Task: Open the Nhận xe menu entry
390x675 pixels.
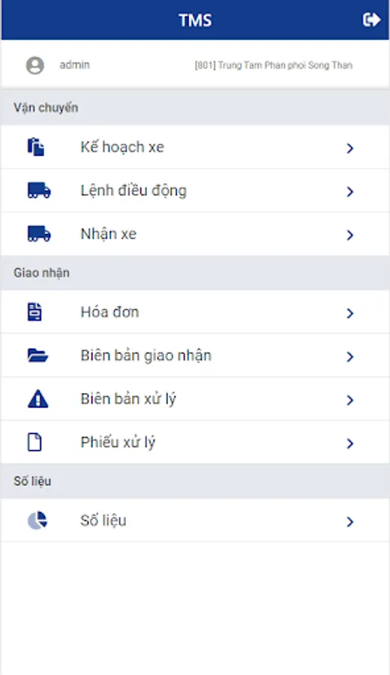Action: tap(195, 234)
